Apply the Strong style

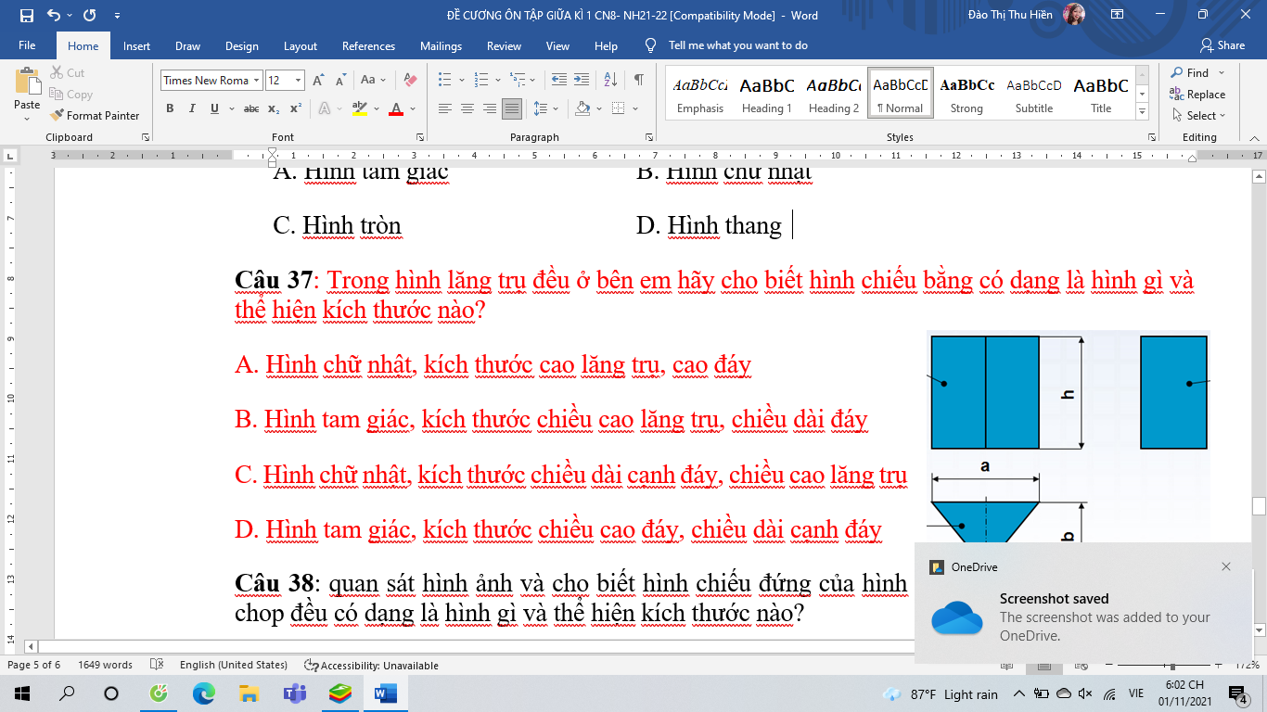[x=966, y=93]
